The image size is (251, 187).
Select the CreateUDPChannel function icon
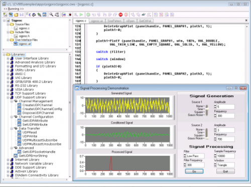click(x=20, y=105)
